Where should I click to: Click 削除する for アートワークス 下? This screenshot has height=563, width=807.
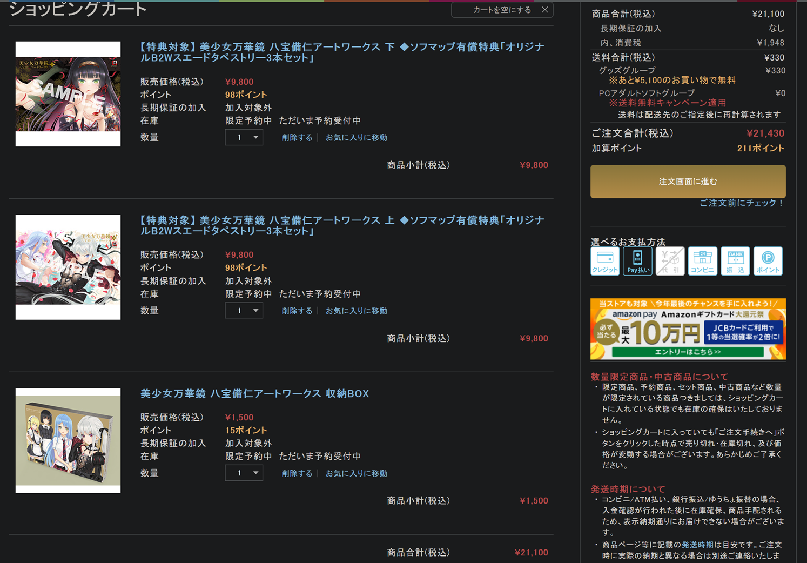(297, 138)
